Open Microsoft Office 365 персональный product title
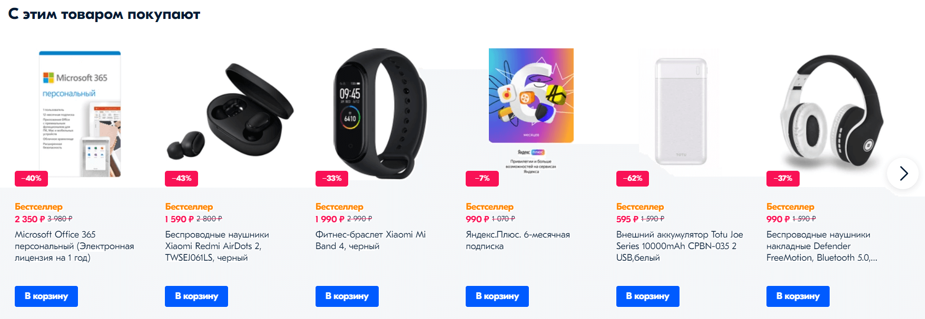The image size is (925, 319). (74, 246)
